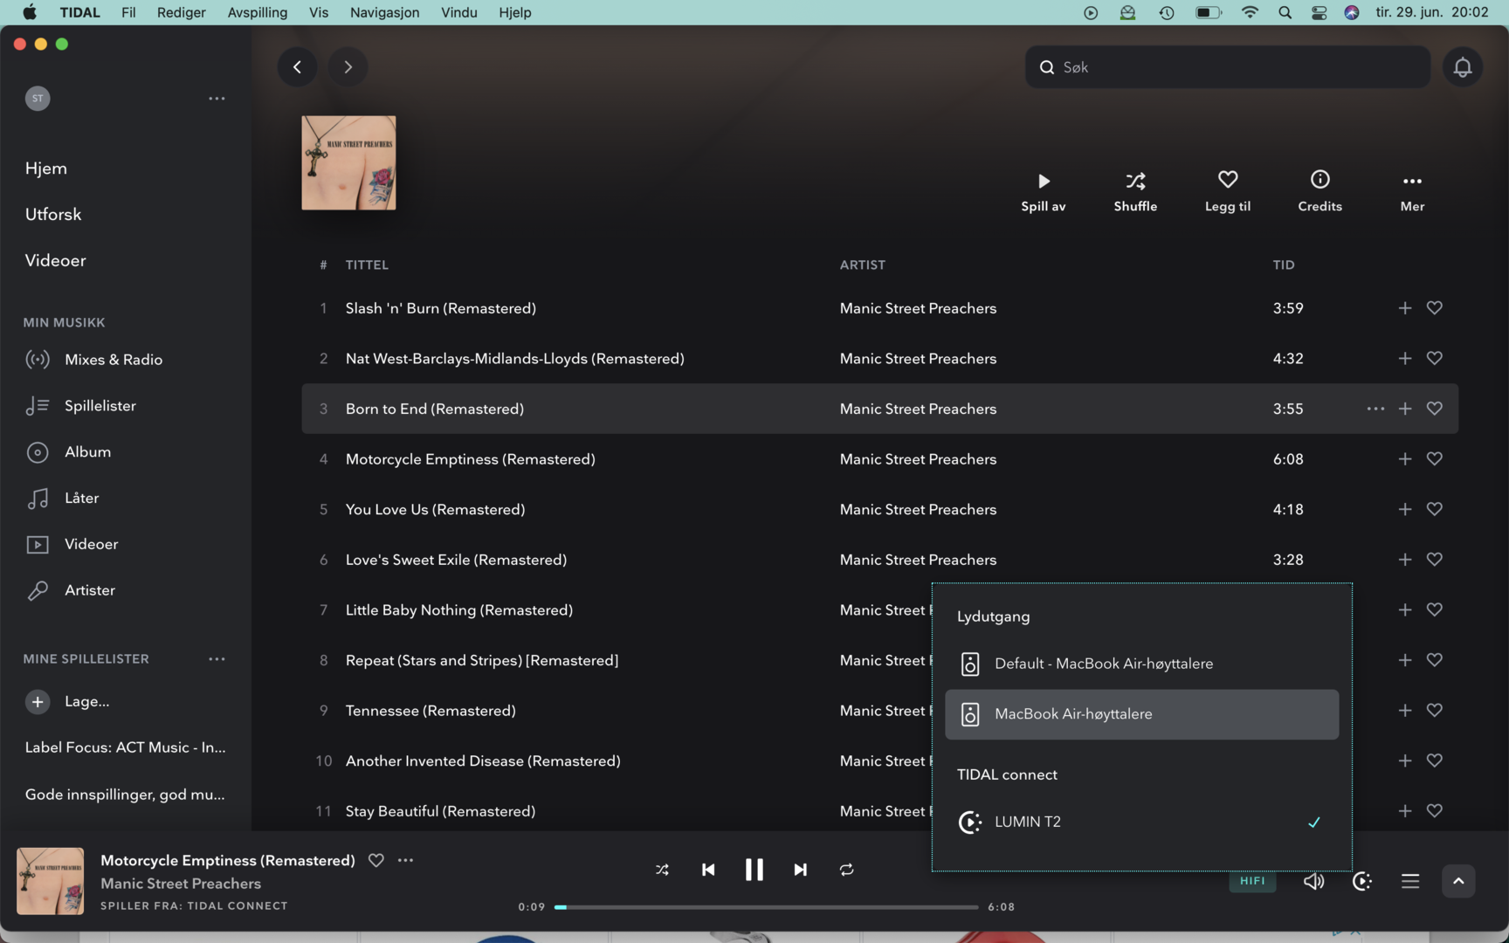The image size is (1509, 943).
Task: Open the notifications bell
Action: point(1463,67)
